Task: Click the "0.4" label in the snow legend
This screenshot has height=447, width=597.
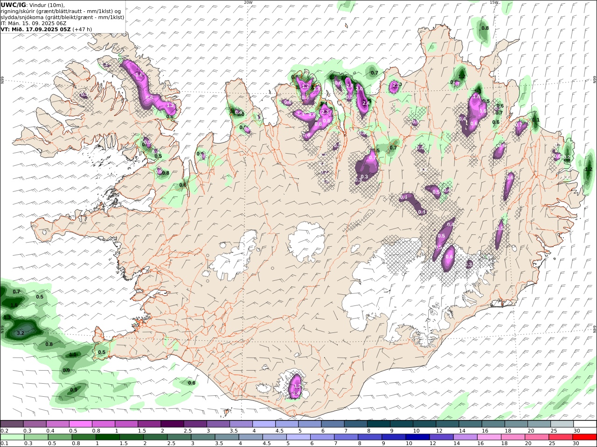Action: click(x=50, y=431)
